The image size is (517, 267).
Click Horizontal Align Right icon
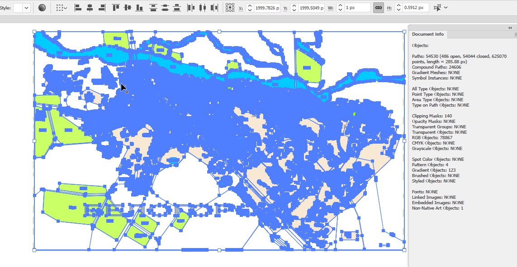(x=102, y=8)
